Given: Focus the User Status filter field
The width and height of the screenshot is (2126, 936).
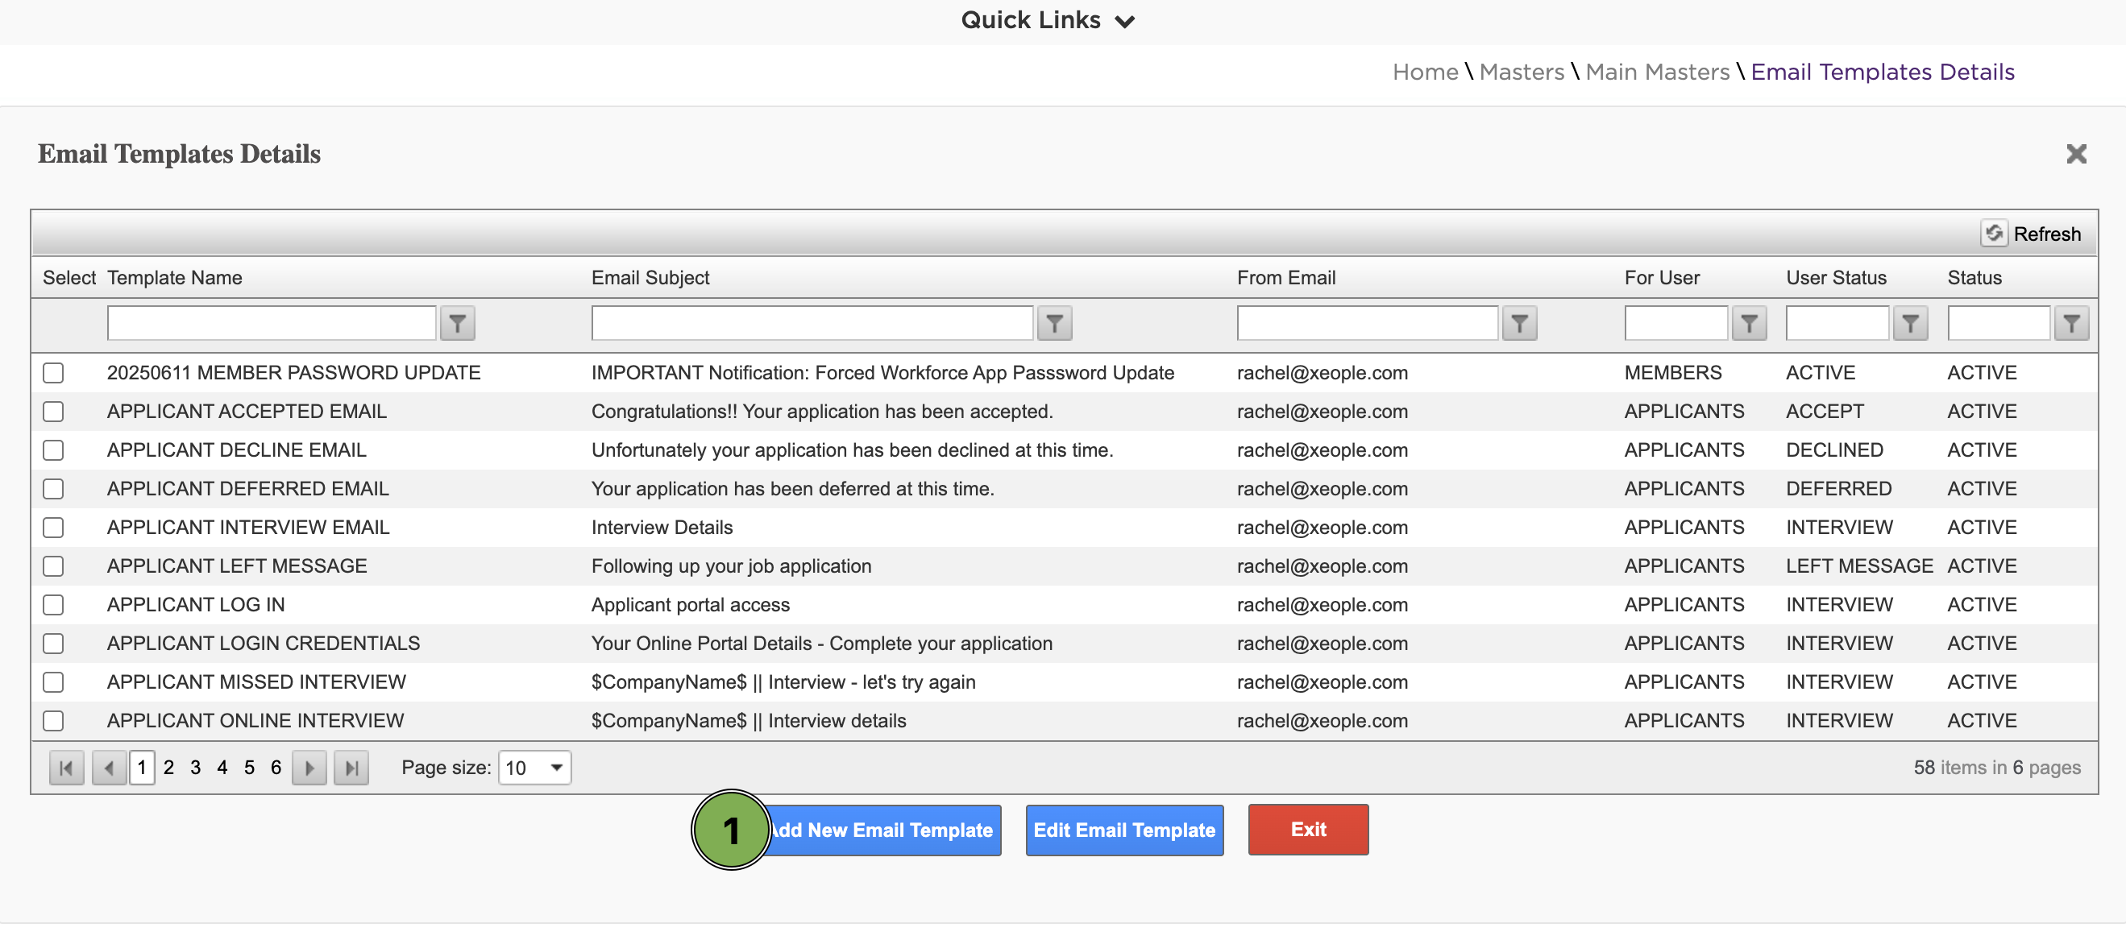Looking at the screenshot, I should tap(1837, 323).
